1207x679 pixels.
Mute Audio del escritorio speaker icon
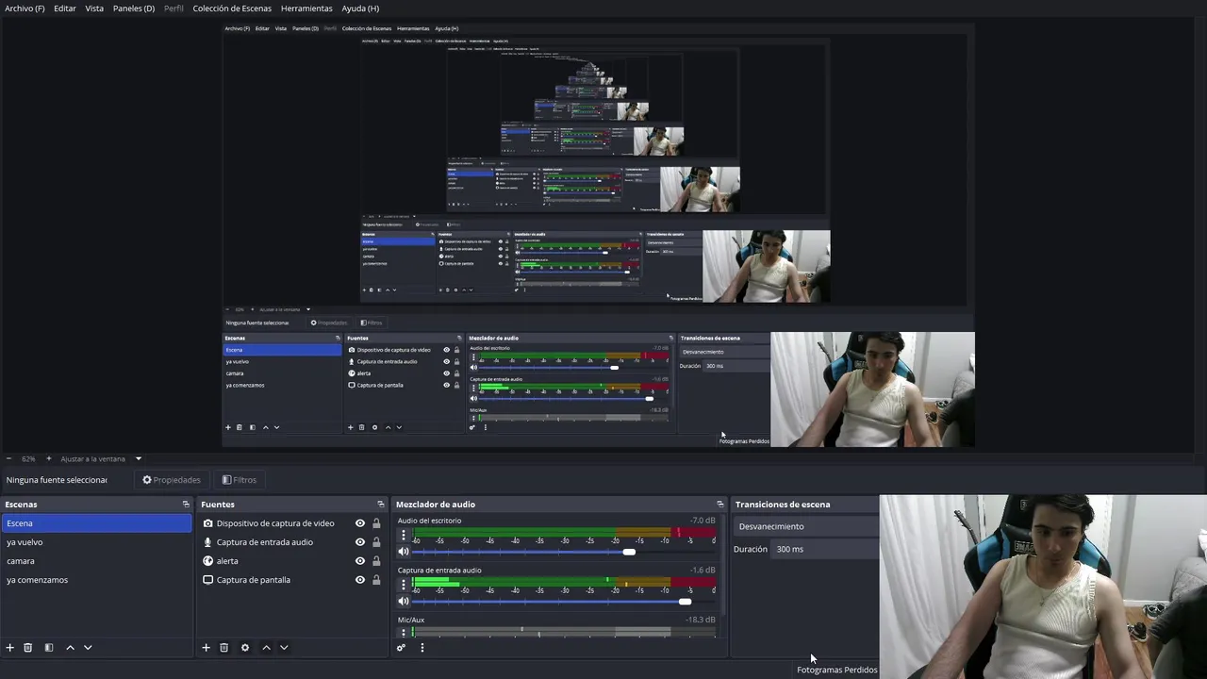point(404,552)
